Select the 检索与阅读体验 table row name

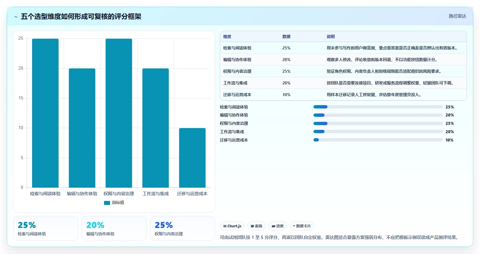tap(237, 48)
